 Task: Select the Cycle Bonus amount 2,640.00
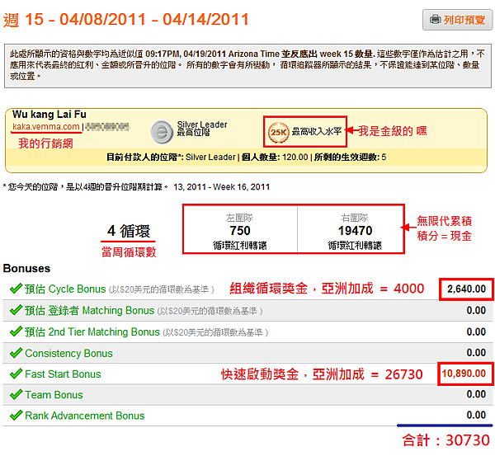466,289
